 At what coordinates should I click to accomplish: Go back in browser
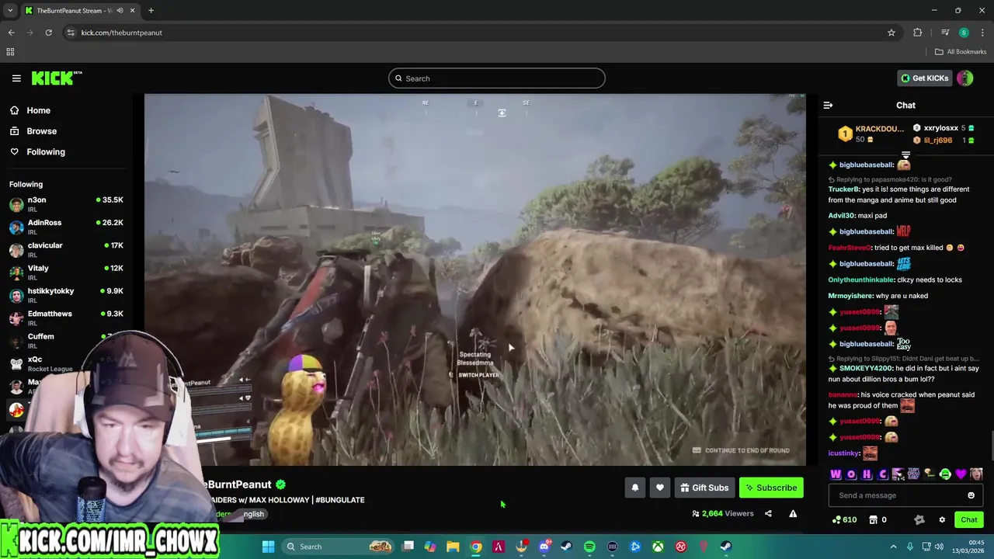(x=11, y=33)
